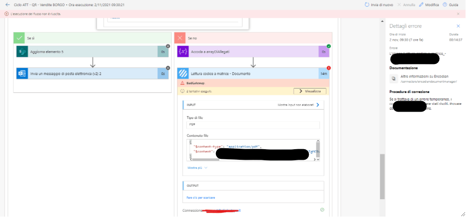
Task: Click the connection status check icon
Action: (x=322, y=210)
